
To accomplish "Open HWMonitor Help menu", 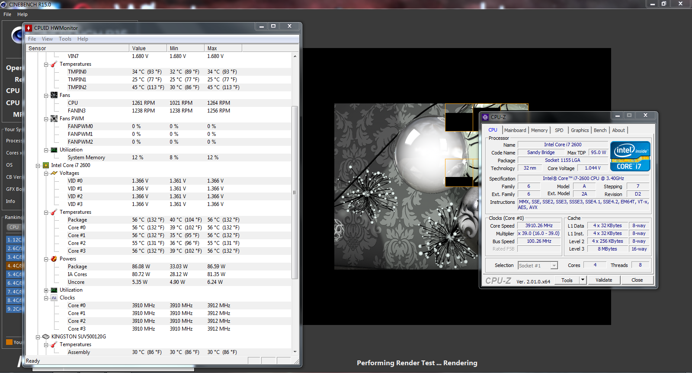I will point(83,39).
